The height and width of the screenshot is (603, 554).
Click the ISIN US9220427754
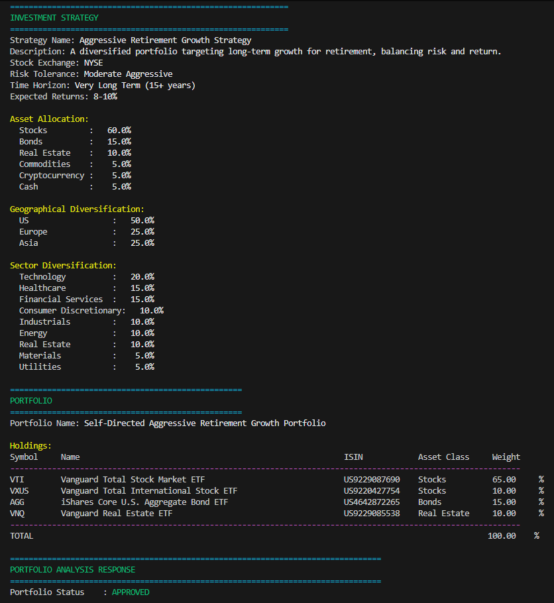click(x=372, y=491)
